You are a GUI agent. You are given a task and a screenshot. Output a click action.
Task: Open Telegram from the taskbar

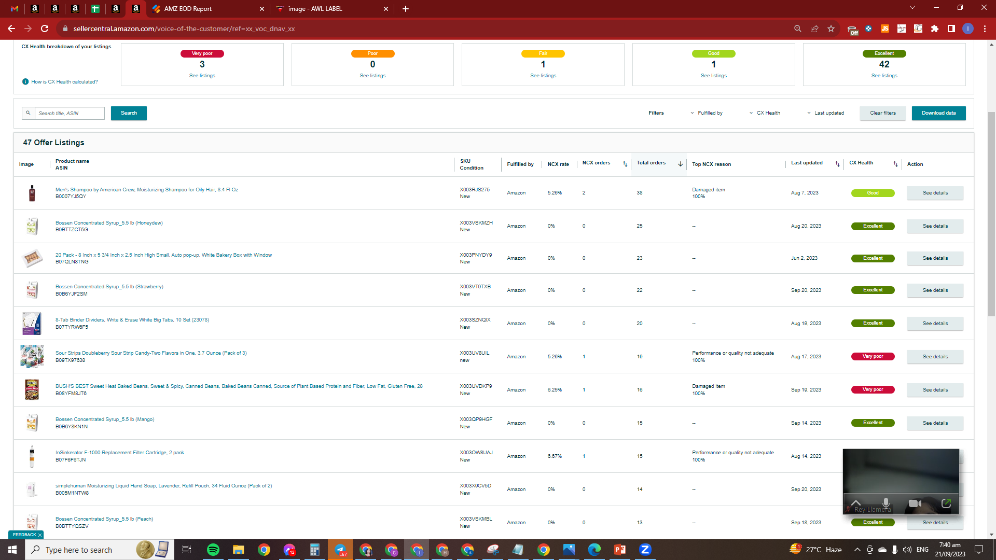pyautogui.click(x=340, y=550)
